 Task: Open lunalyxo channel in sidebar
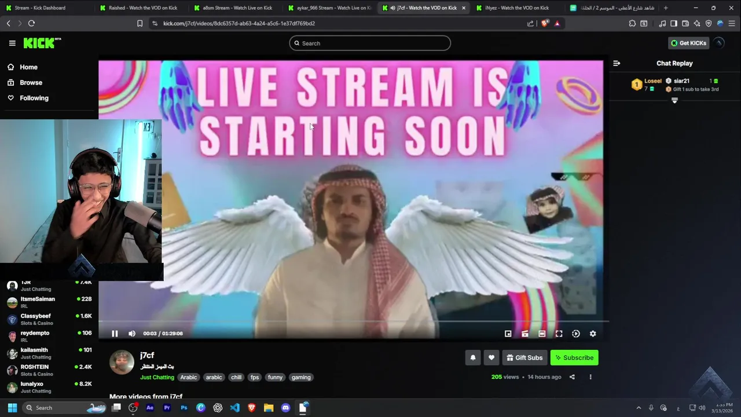(49, 387)
